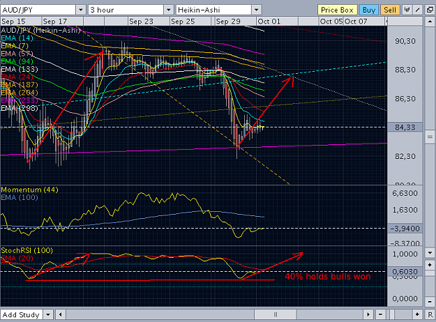Screen dimensions: 436x322
Task: Click the Sep 29 date header
Action: point(228,22)
